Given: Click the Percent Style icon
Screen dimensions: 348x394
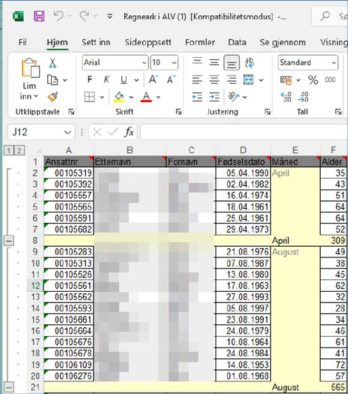Looking at the screenshot, I should click(x=313, y=80).
